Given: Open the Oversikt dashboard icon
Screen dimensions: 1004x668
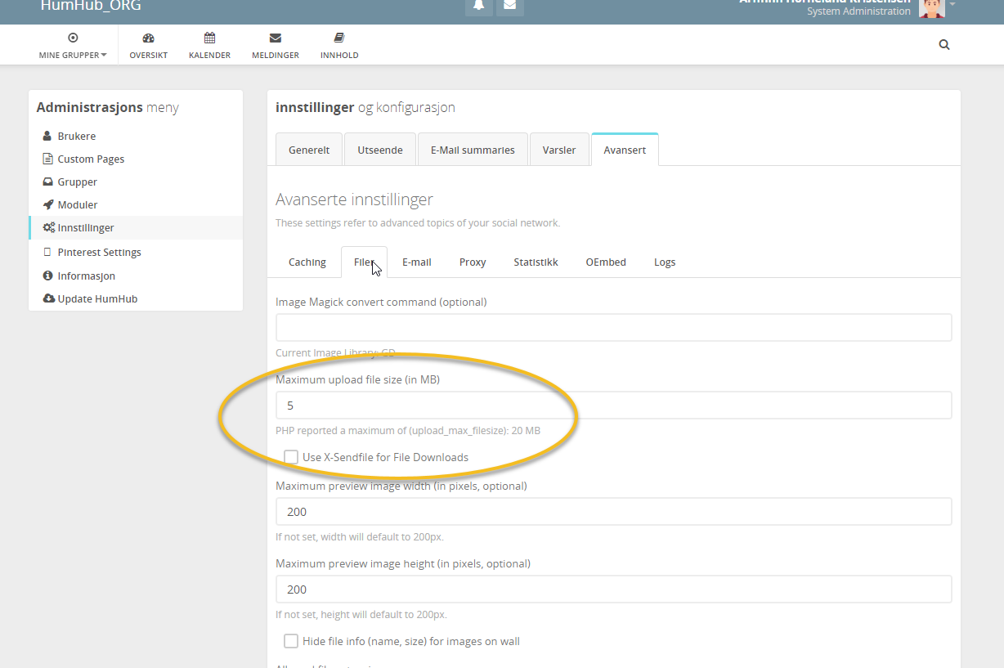Looking at the screenshot, I should [148, 44].
